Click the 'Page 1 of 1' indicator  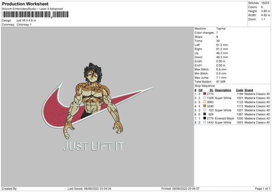[x=262, y=188]
